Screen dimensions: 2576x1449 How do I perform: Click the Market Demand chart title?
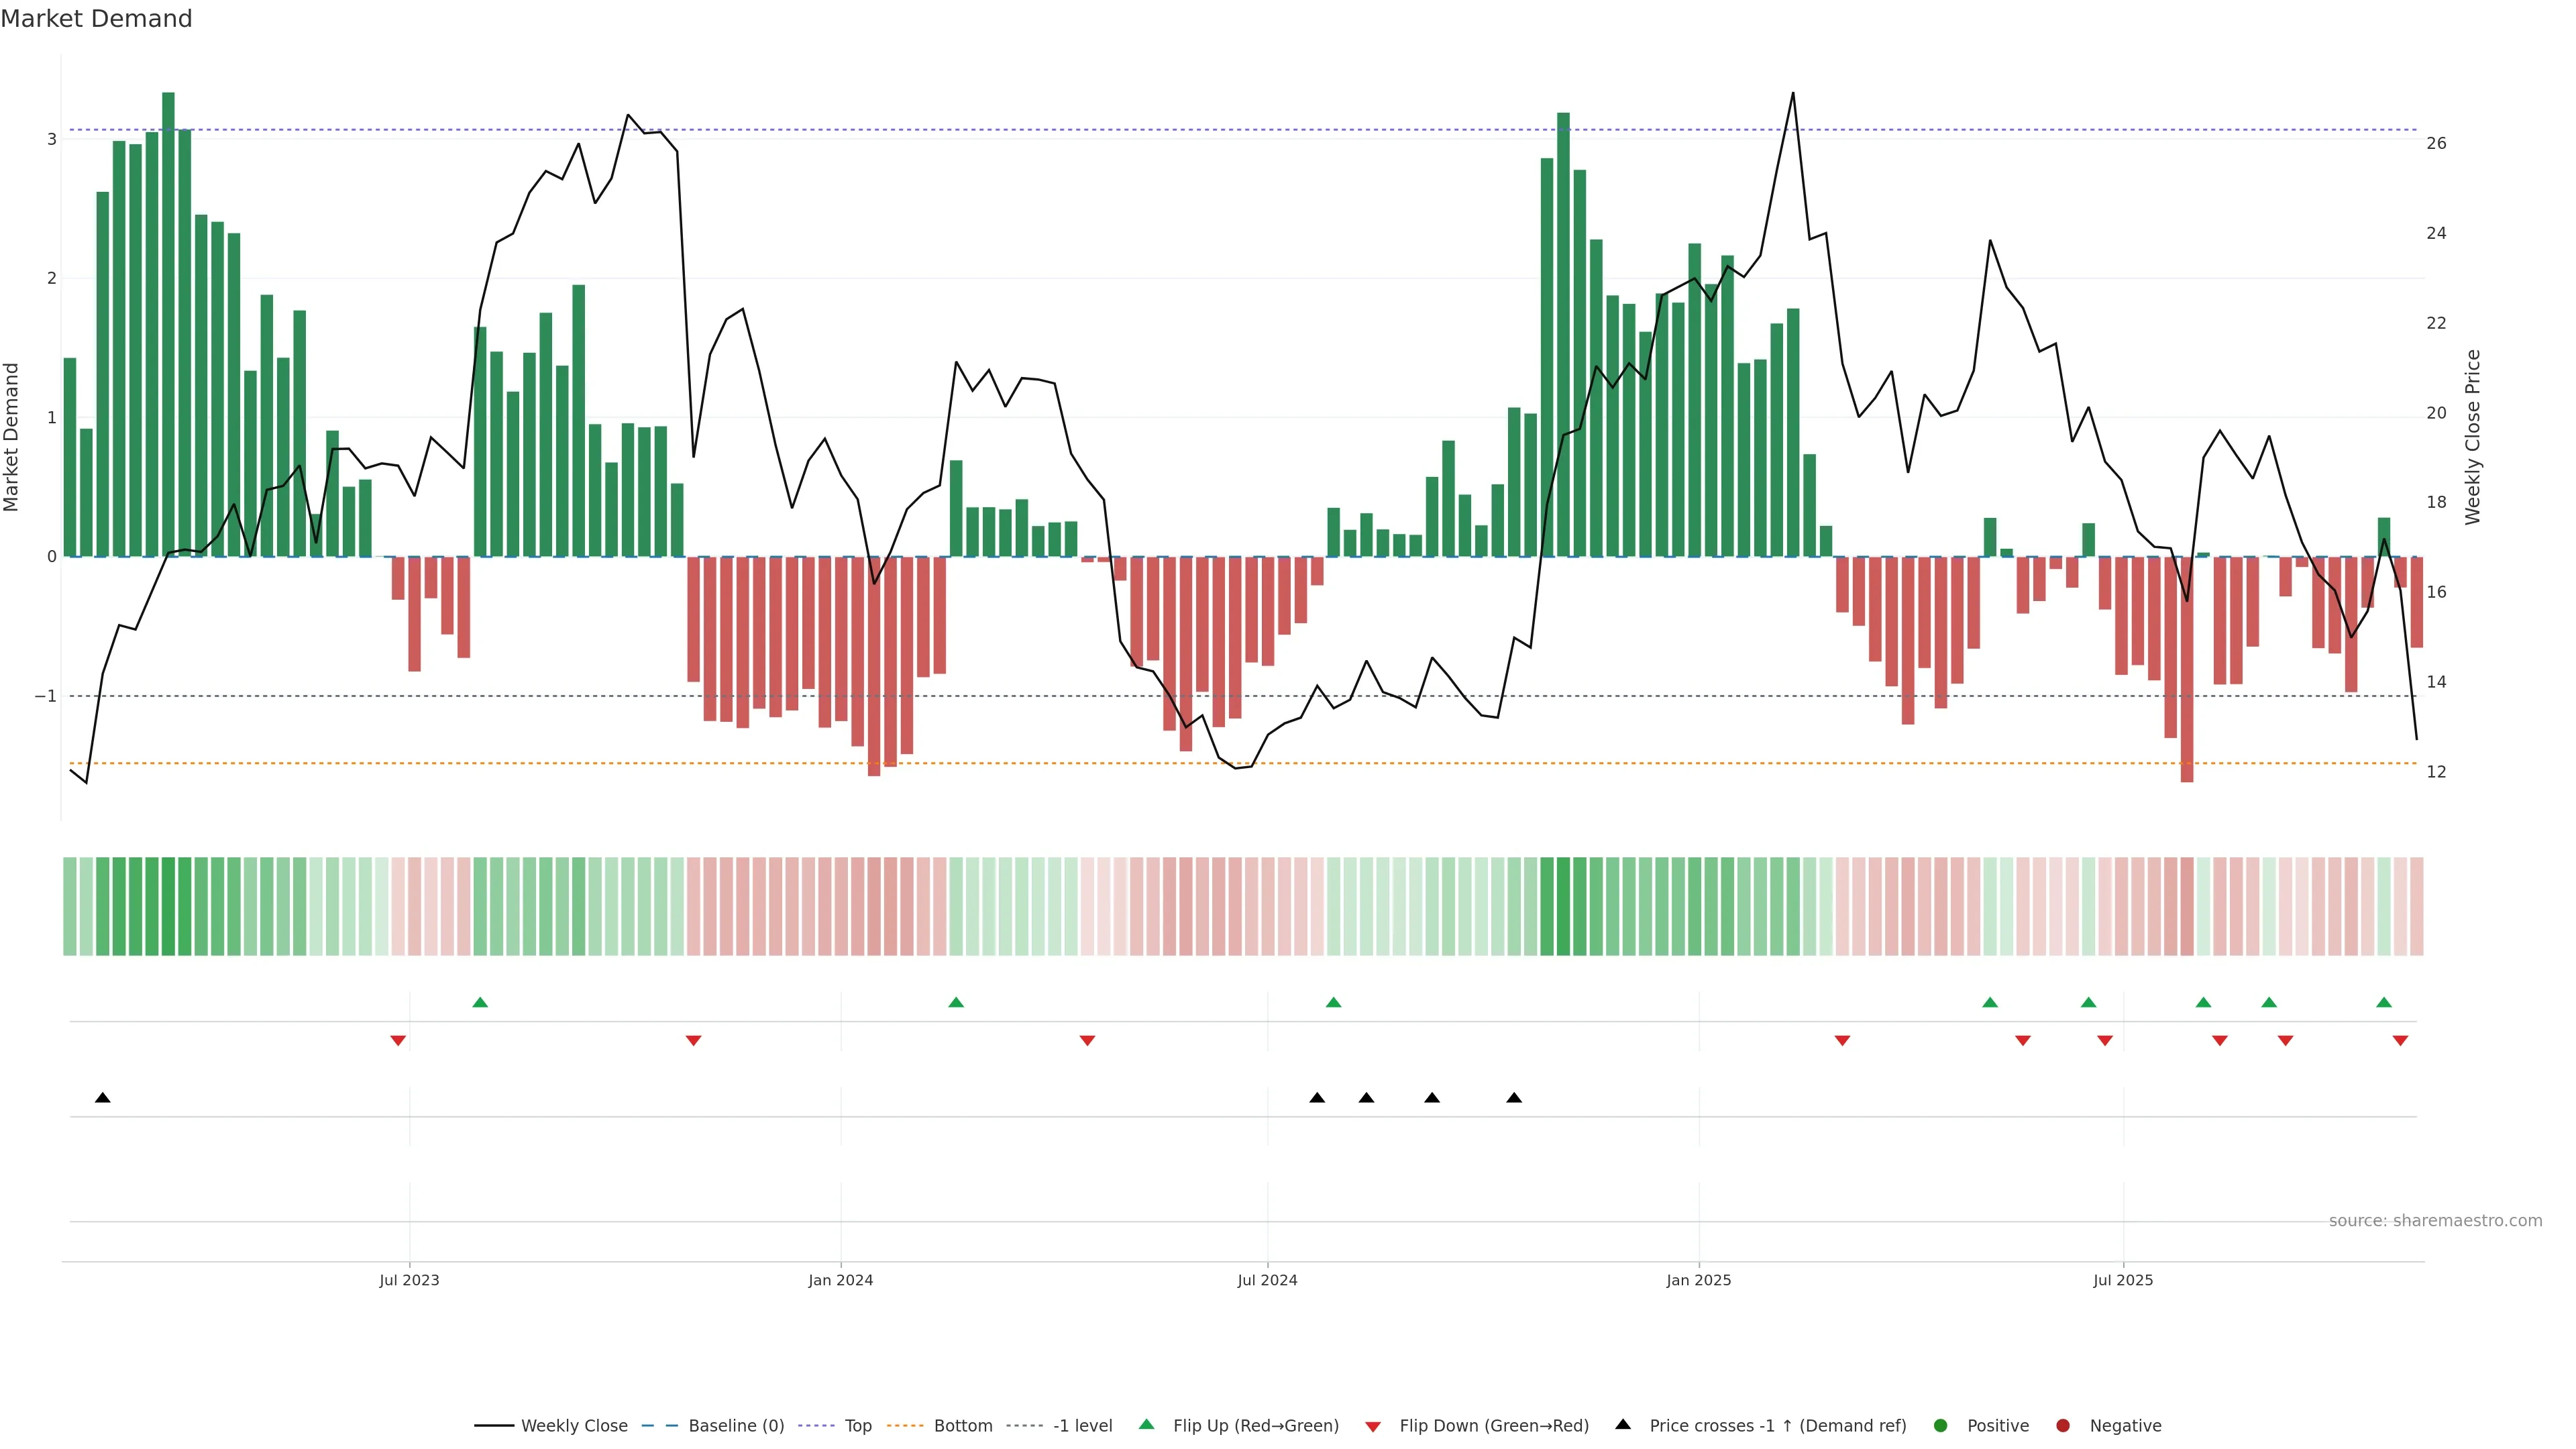[x=96, y=19]
